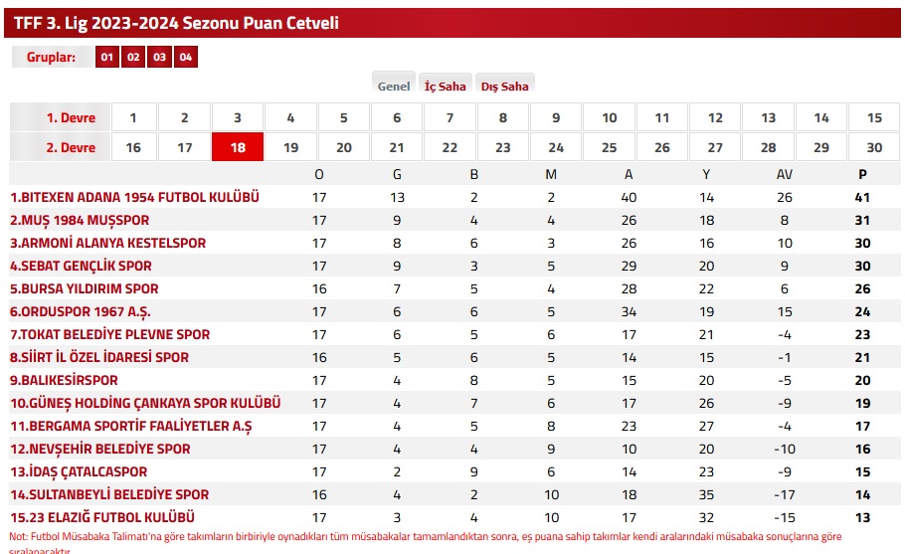
Task: Pick week 24 in second half
Action: [556, 147]
